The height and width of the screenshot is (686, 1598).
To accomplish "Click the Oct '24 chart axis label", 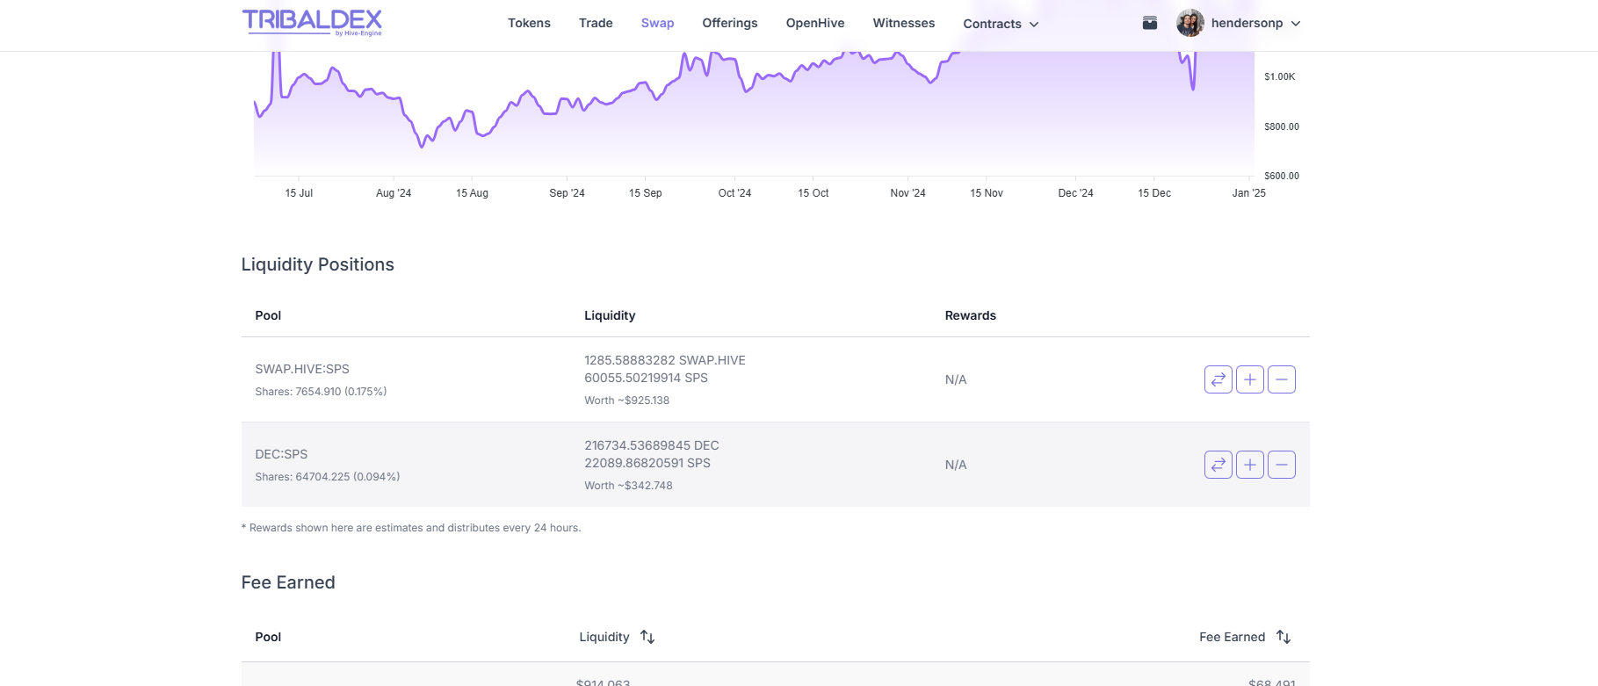I will (x=734, y=193).
